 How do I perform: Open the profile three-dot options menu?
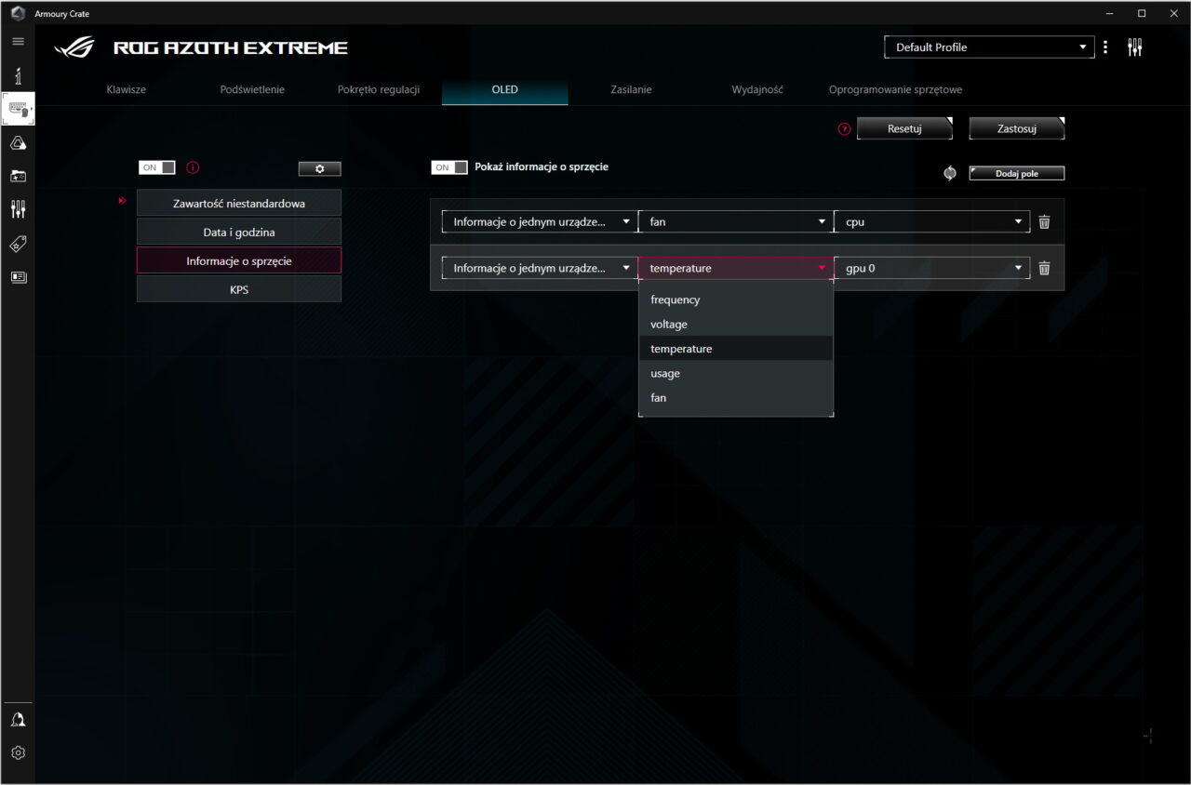(x=1105, y=47)
